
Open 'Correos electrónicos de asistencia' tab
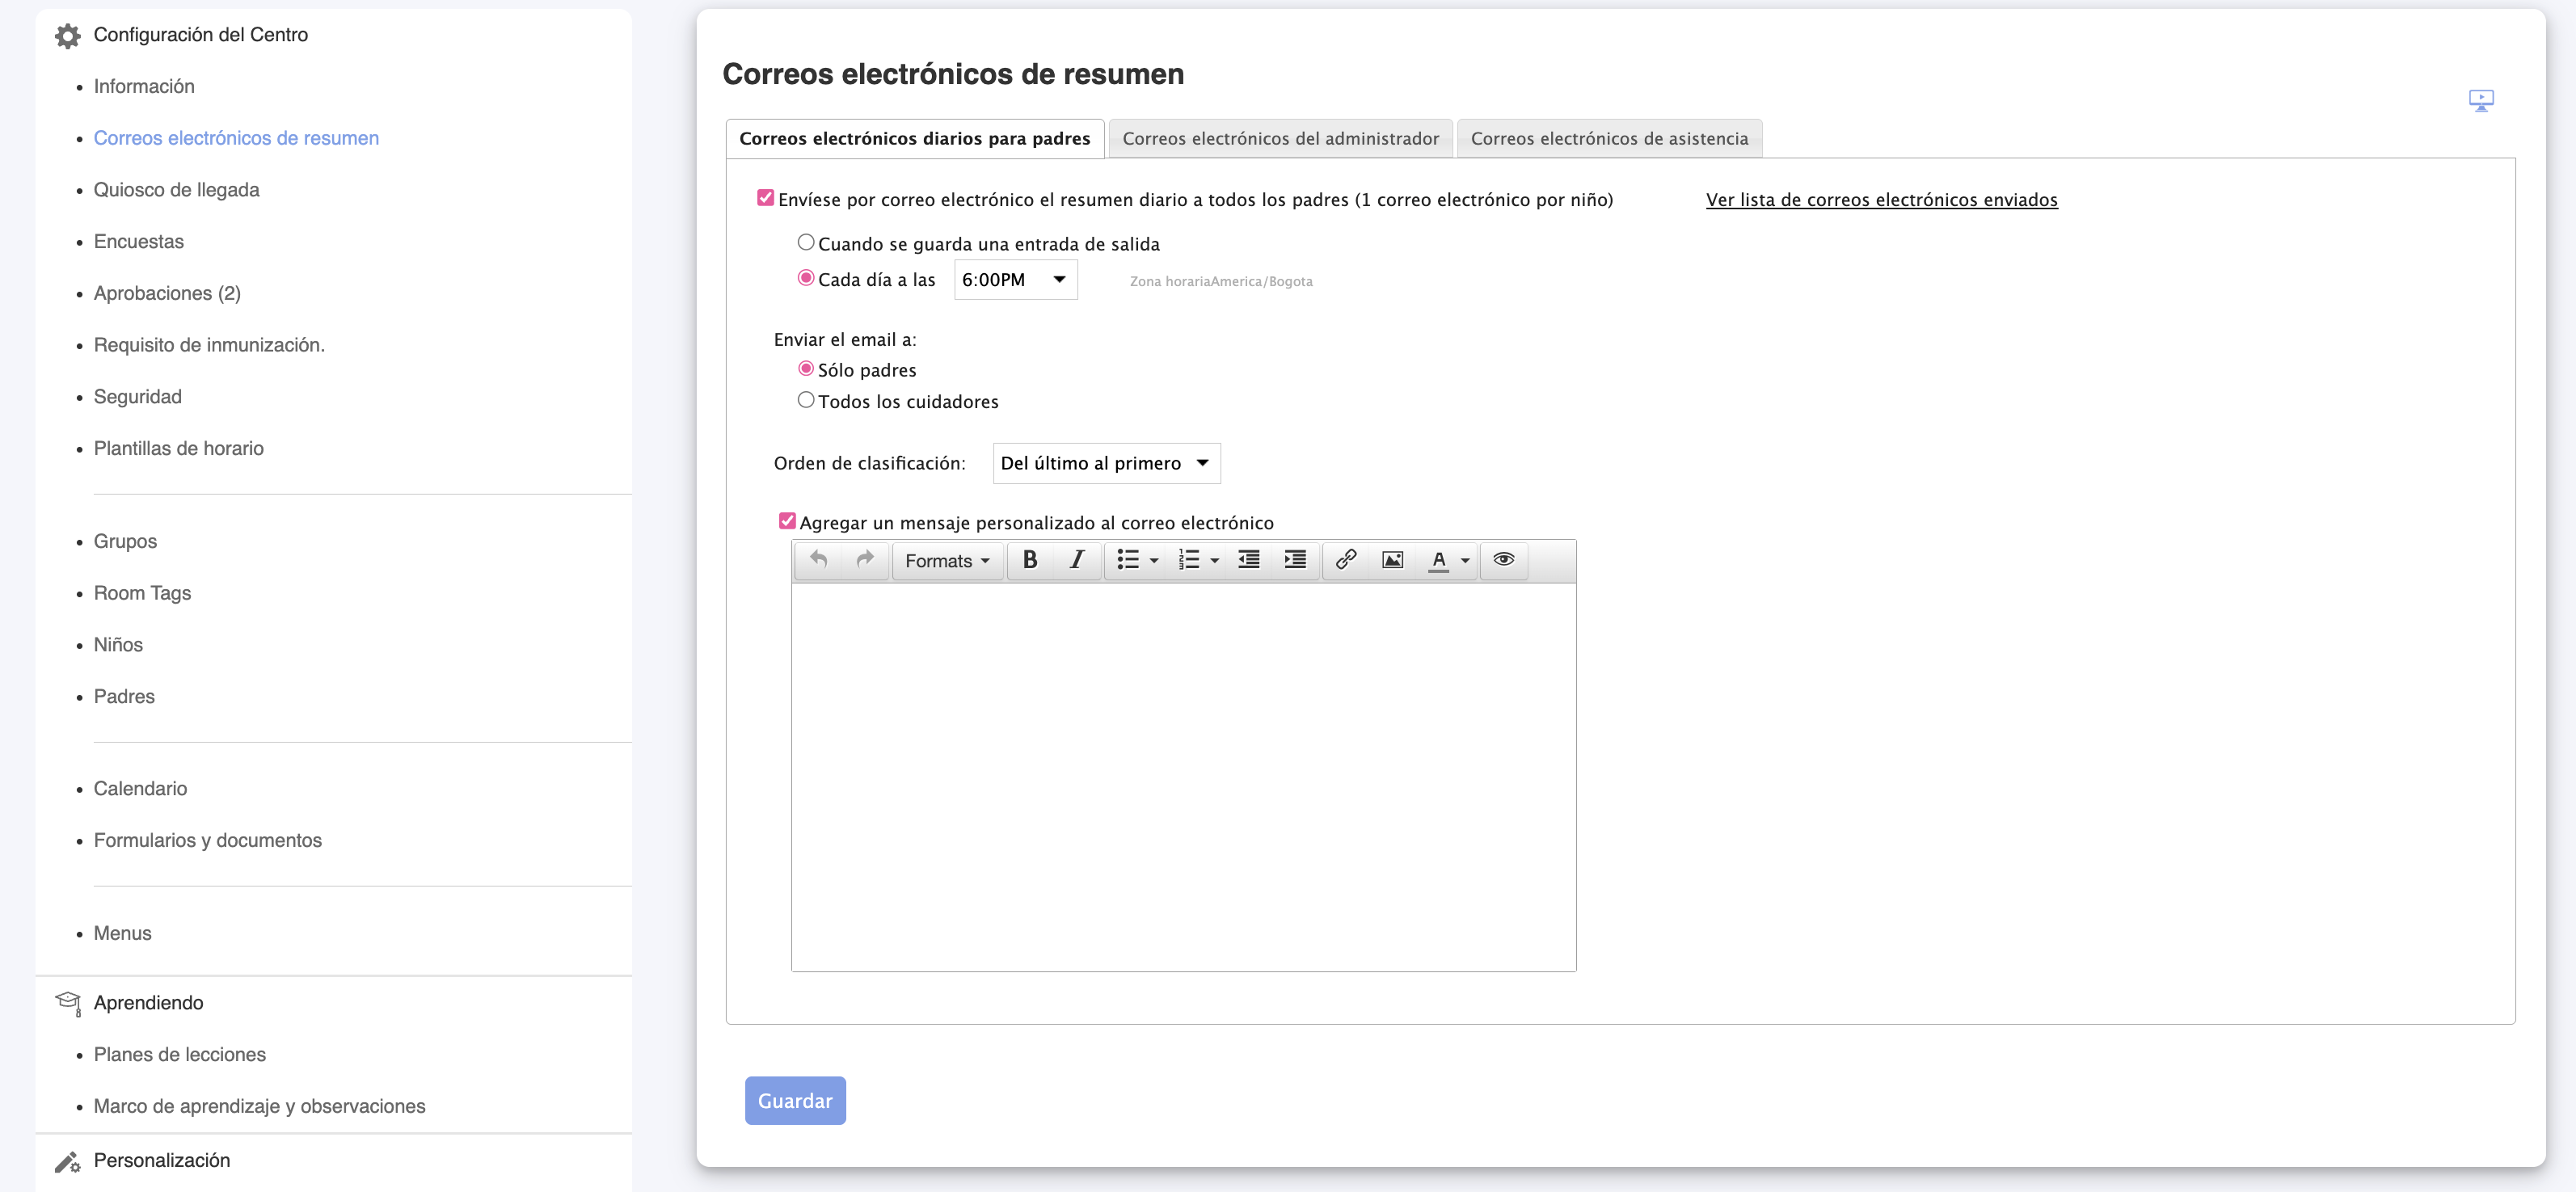[x=1608, y=139]
